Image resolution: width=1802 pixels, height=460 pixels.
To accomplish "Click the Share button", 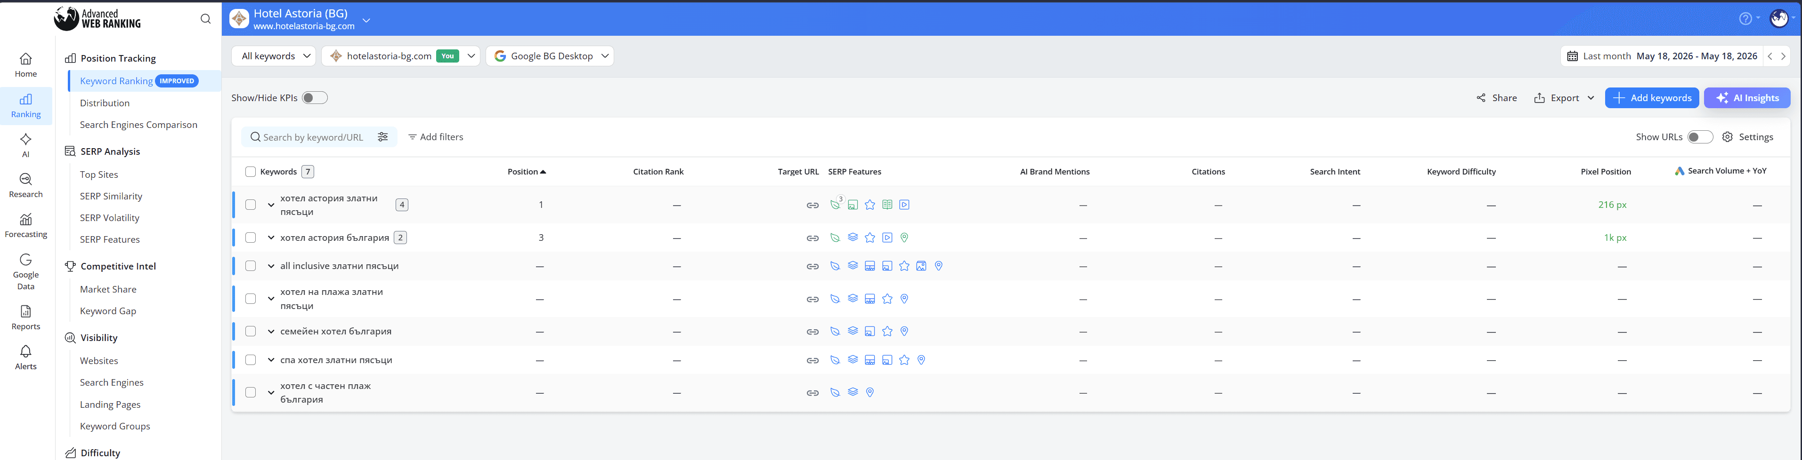I will [x=1496, y=98].
